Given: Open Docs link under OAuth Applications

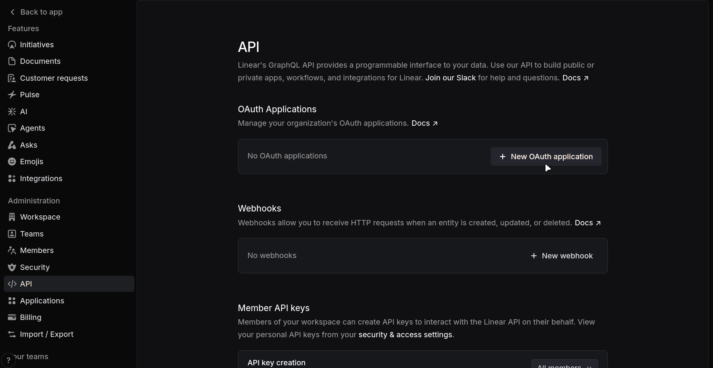Looking at the screenshot, I should 424,123.
